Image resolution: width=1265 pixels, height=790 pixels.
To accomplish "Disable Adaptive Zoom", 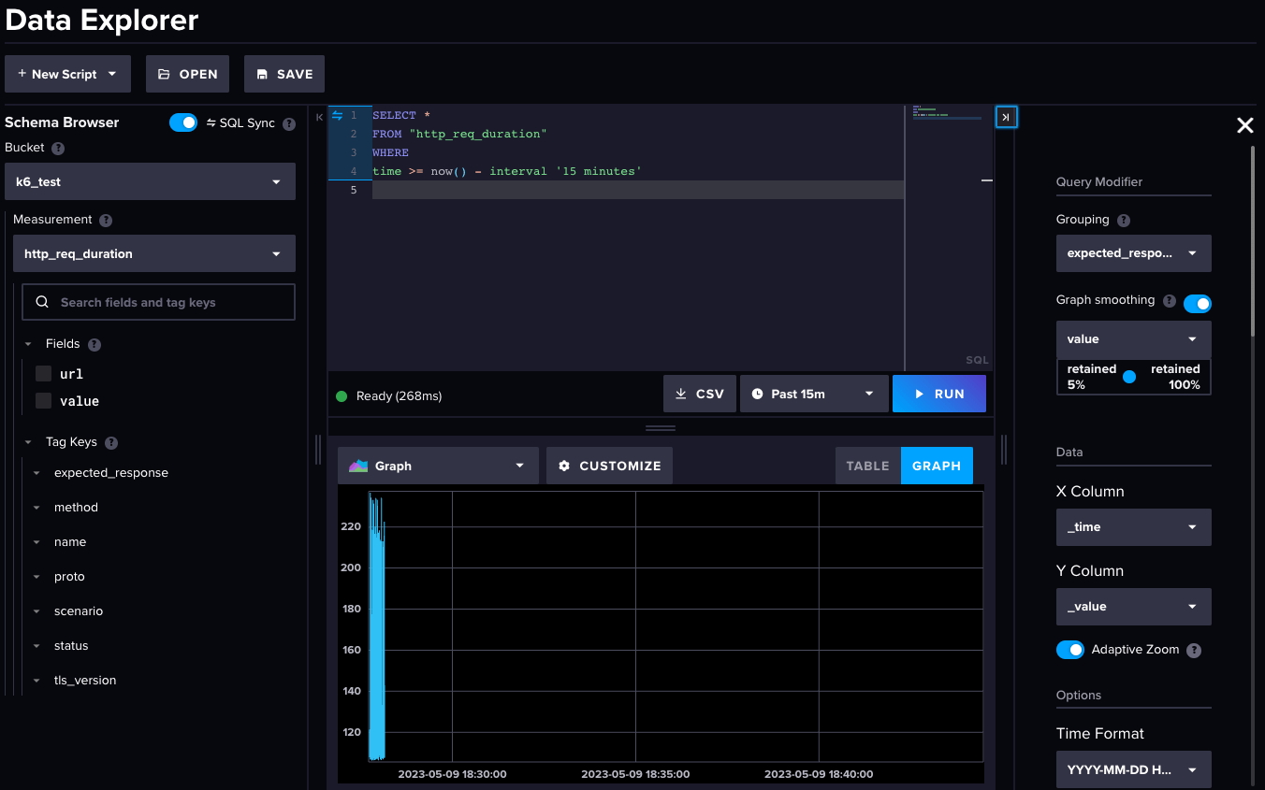I will tap(1069, 650).
